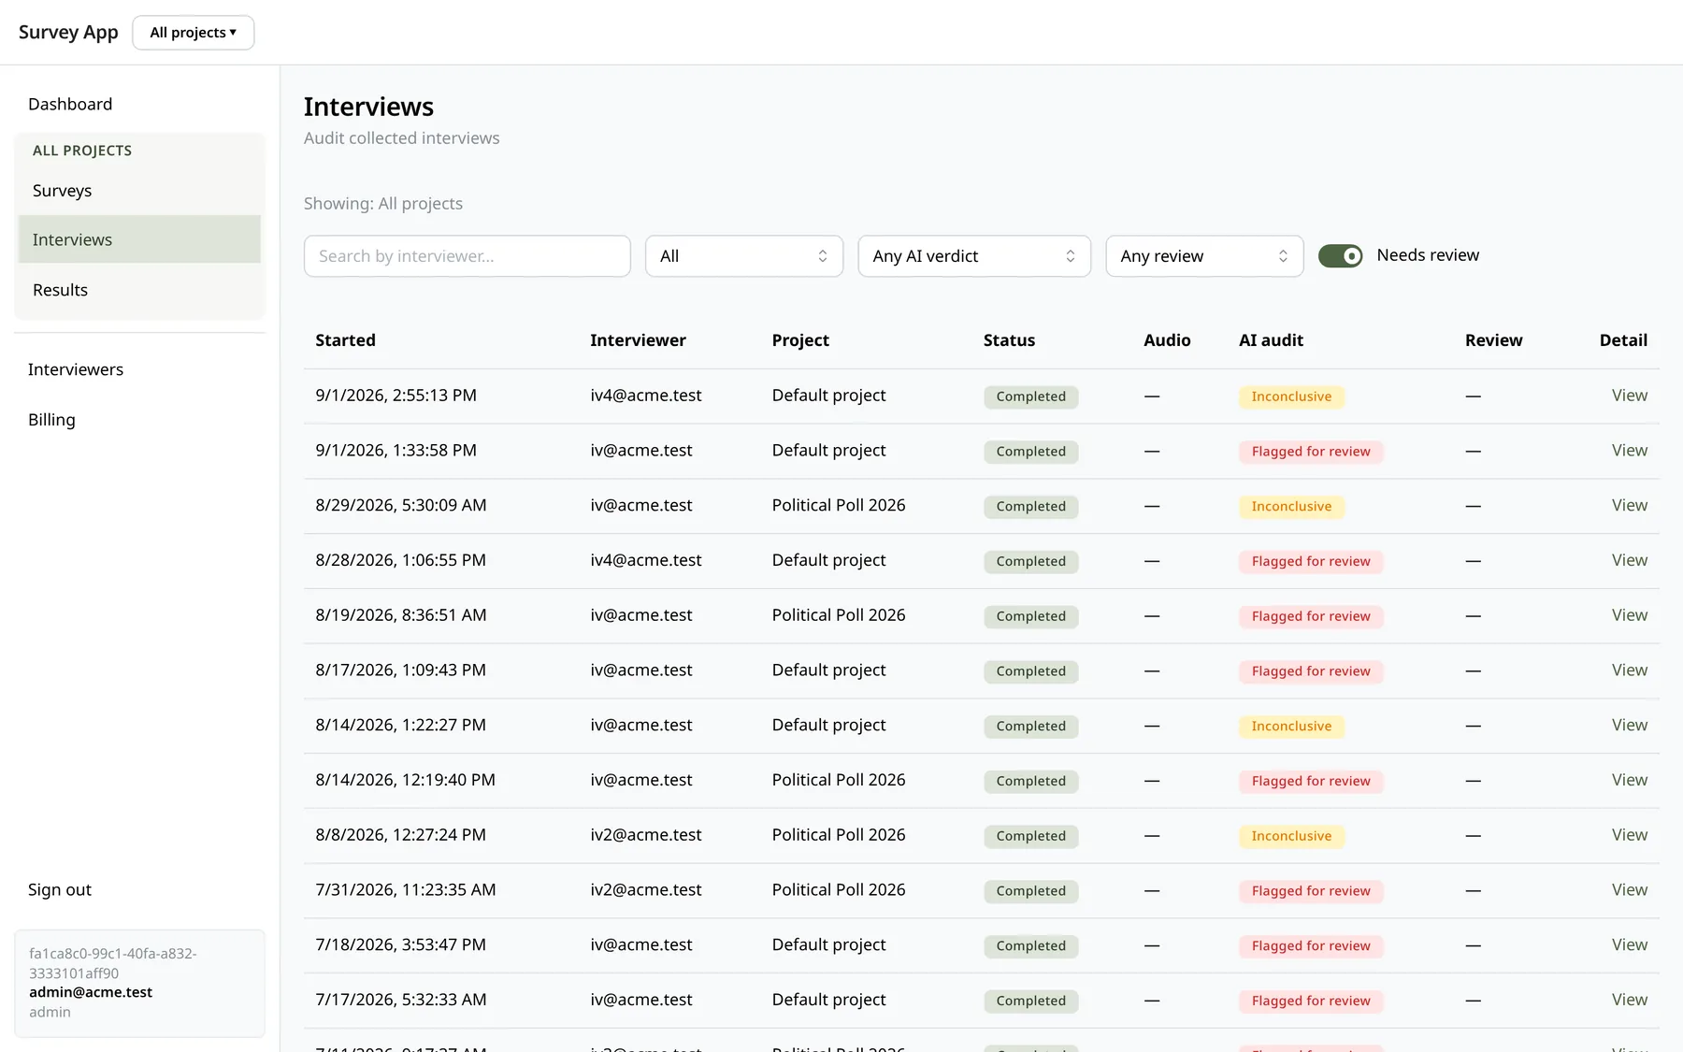Click iv2@acme.test in the 8/8/2026 row

646,835
